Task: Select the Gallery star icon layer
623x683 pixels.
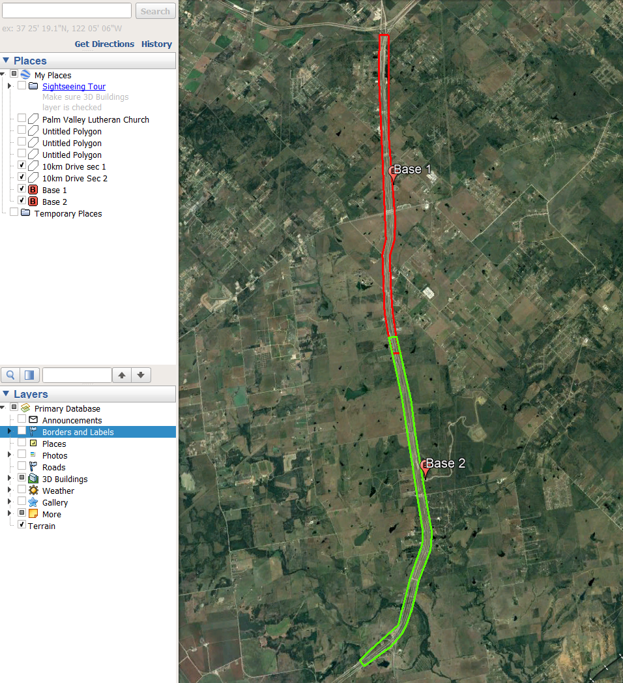Action: 33,502
